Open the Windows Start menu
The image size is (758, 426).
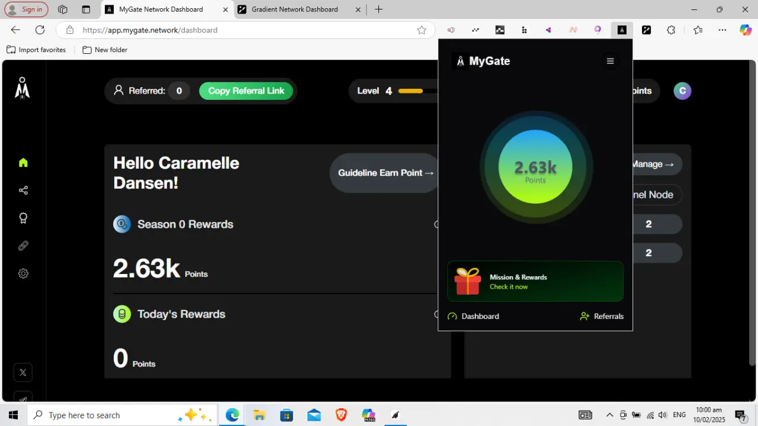pyautogui.click(x=14, y=415)
